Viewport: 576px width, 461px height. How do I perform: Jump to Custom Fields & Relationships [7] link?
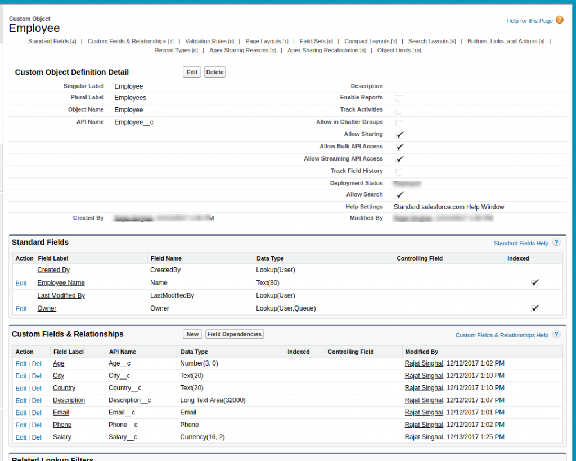point(130,42)
